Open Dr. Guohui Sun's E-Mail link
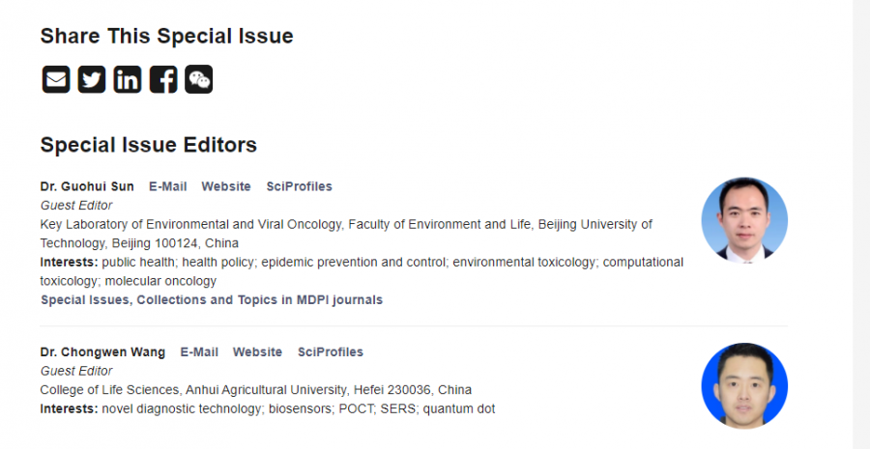This screenshot has width=870, height=449. (167, 186)
